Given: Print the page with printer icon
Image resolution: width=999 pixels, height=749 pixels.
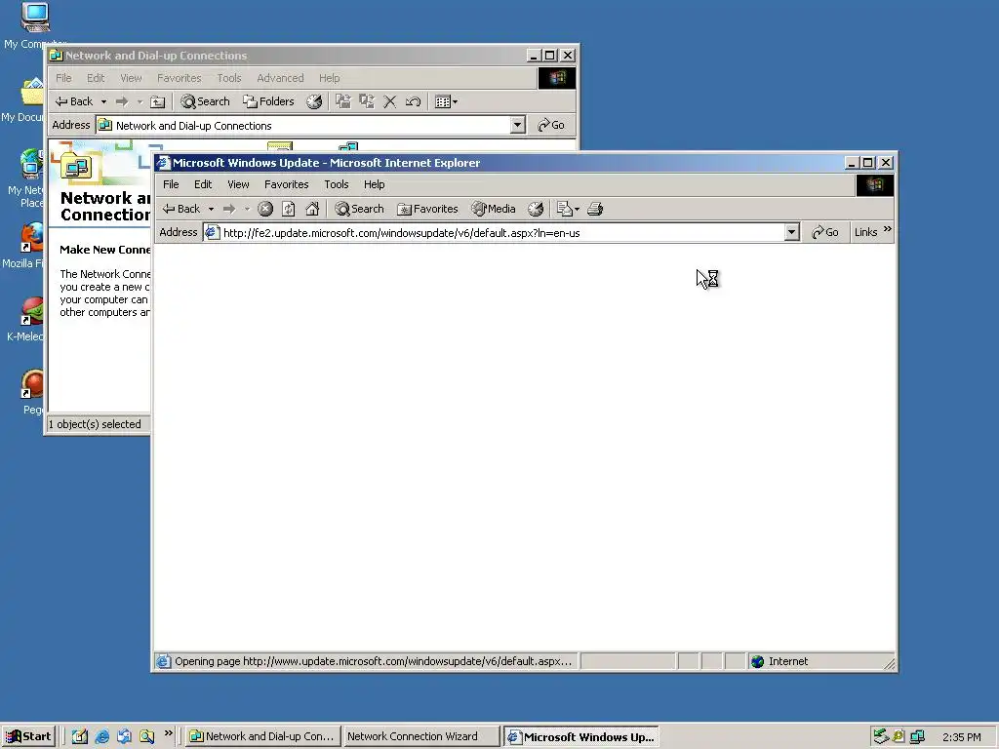Looking at the screenshot, I should click(x=595, y=209).
